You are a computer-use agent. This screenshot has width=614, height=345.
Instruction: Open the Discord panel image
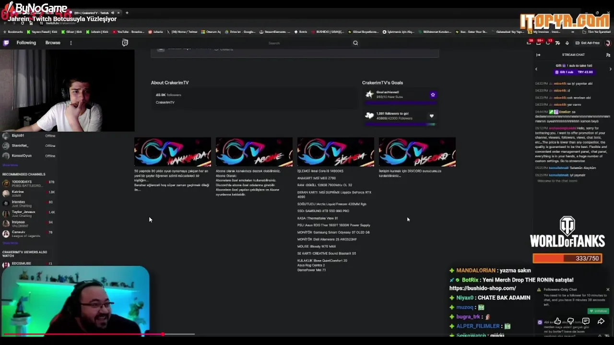417,152
